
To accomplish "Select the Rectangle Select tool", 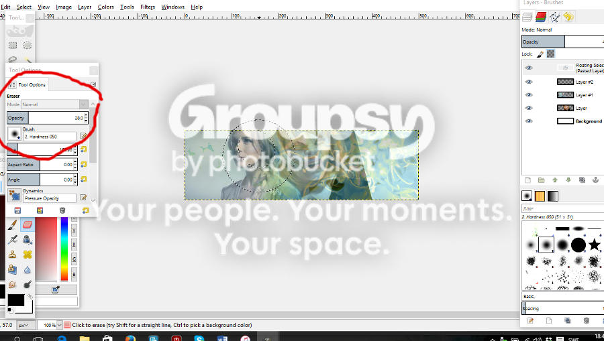I will 13,46.
